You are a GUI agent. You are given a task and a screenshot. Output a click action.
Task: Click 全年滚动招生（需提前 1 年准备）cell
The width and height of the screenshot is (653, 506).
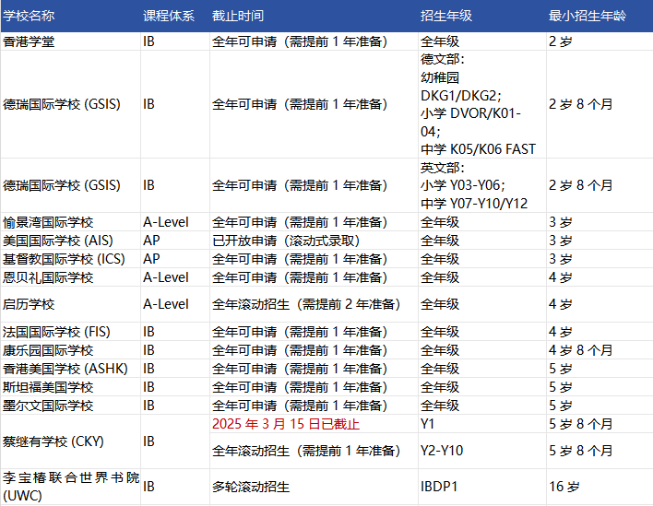tap(314, 451)
